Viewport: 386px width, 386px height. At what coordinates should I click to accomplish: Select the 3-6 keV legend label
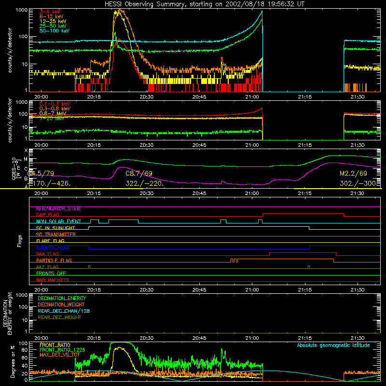pyautogui.click(x=50, y=12)
